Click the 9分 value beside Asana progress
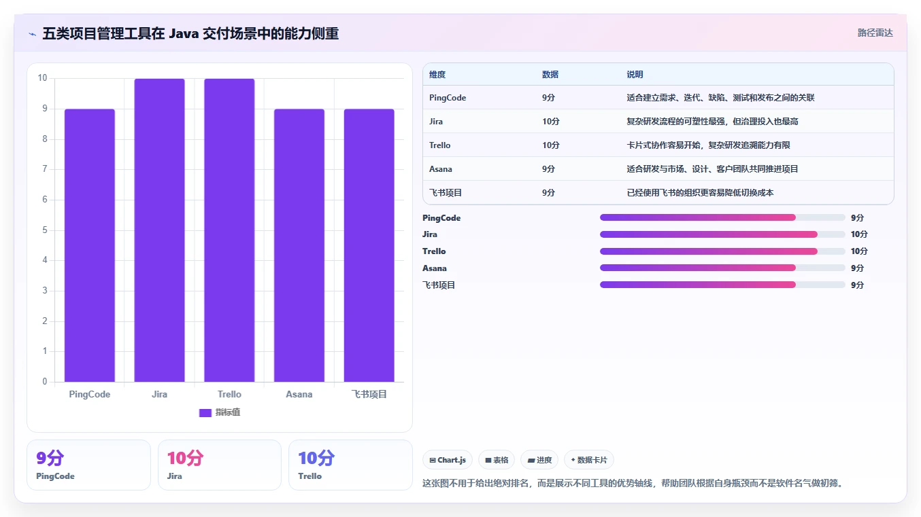The width and height of the screenshot is (921, 517). point(857,268)
